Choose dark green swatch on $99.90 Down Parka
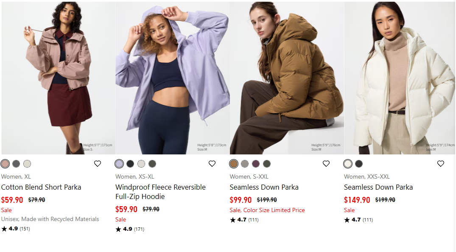 (267, 164)
